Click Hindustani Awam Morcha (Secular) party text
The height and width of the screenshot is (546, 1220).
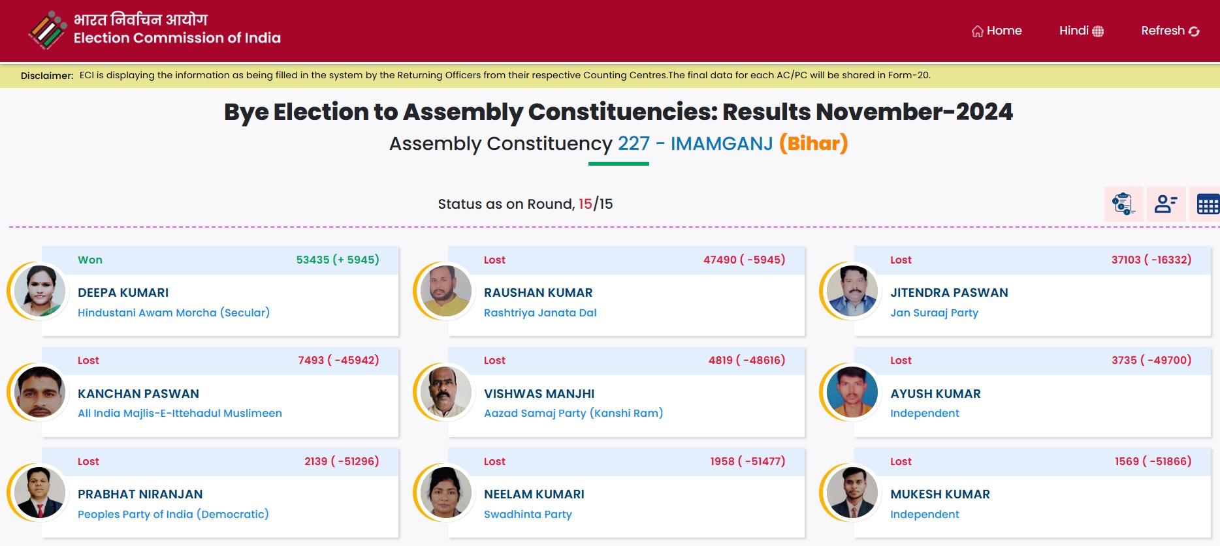pos(174,312)
